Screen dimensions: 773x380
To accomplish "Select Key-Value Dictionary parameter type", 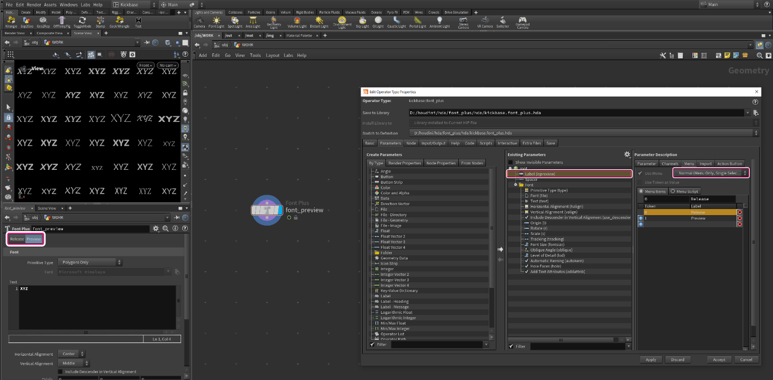I will (399, 291).
